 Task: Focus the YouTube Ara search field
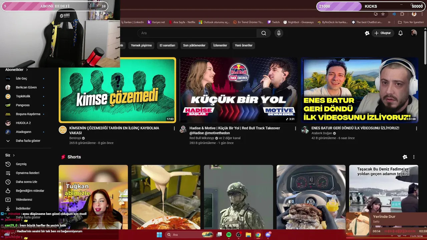pos(197,33)
